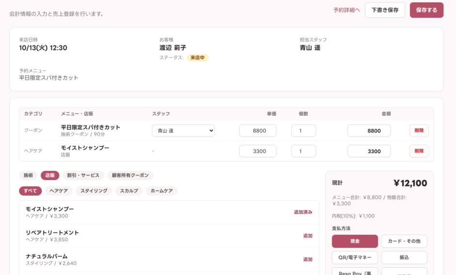Select 現金 payment method

(x=355, y=241)
